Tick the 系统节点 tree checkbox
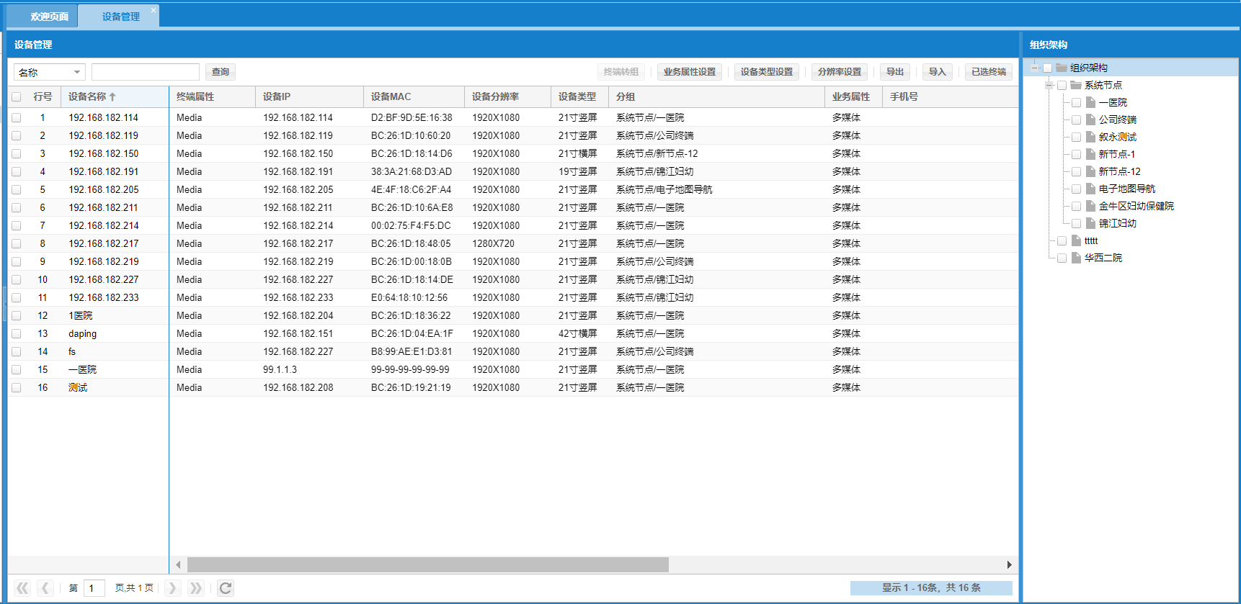 point(1062,85)
